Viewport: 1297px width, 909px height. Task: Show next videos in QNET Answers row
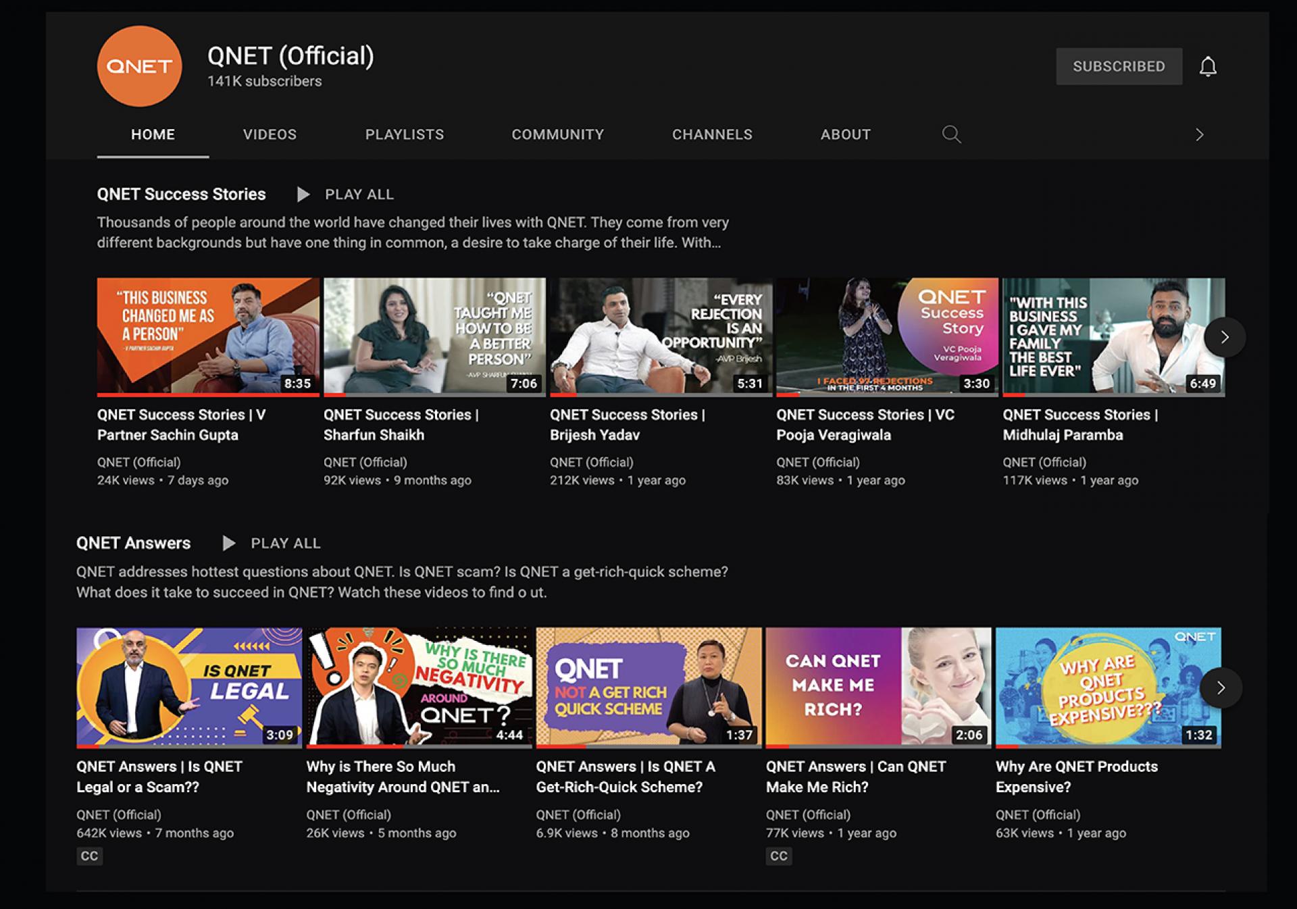click(x=1221, y=687)
